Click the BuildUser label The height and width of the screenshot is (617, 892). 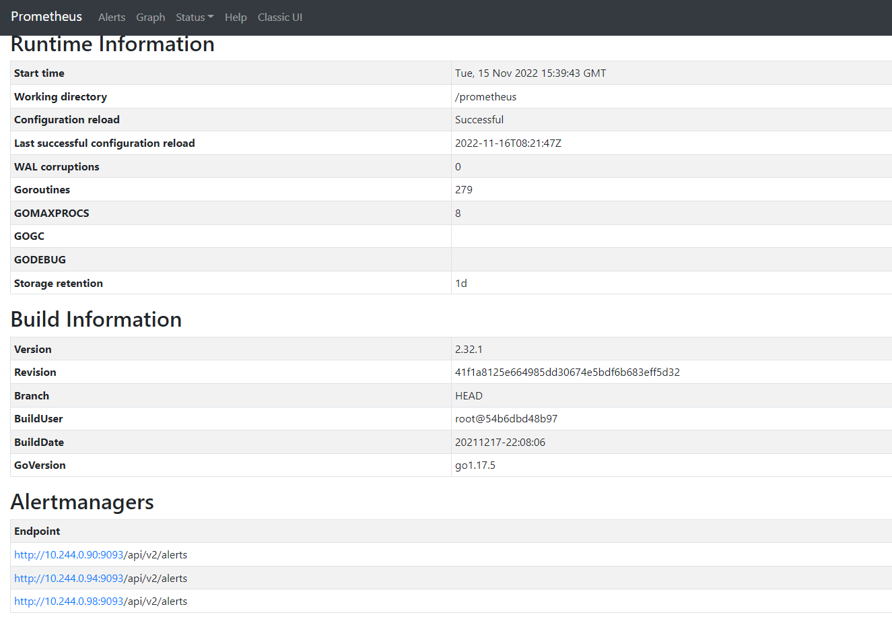38,419
